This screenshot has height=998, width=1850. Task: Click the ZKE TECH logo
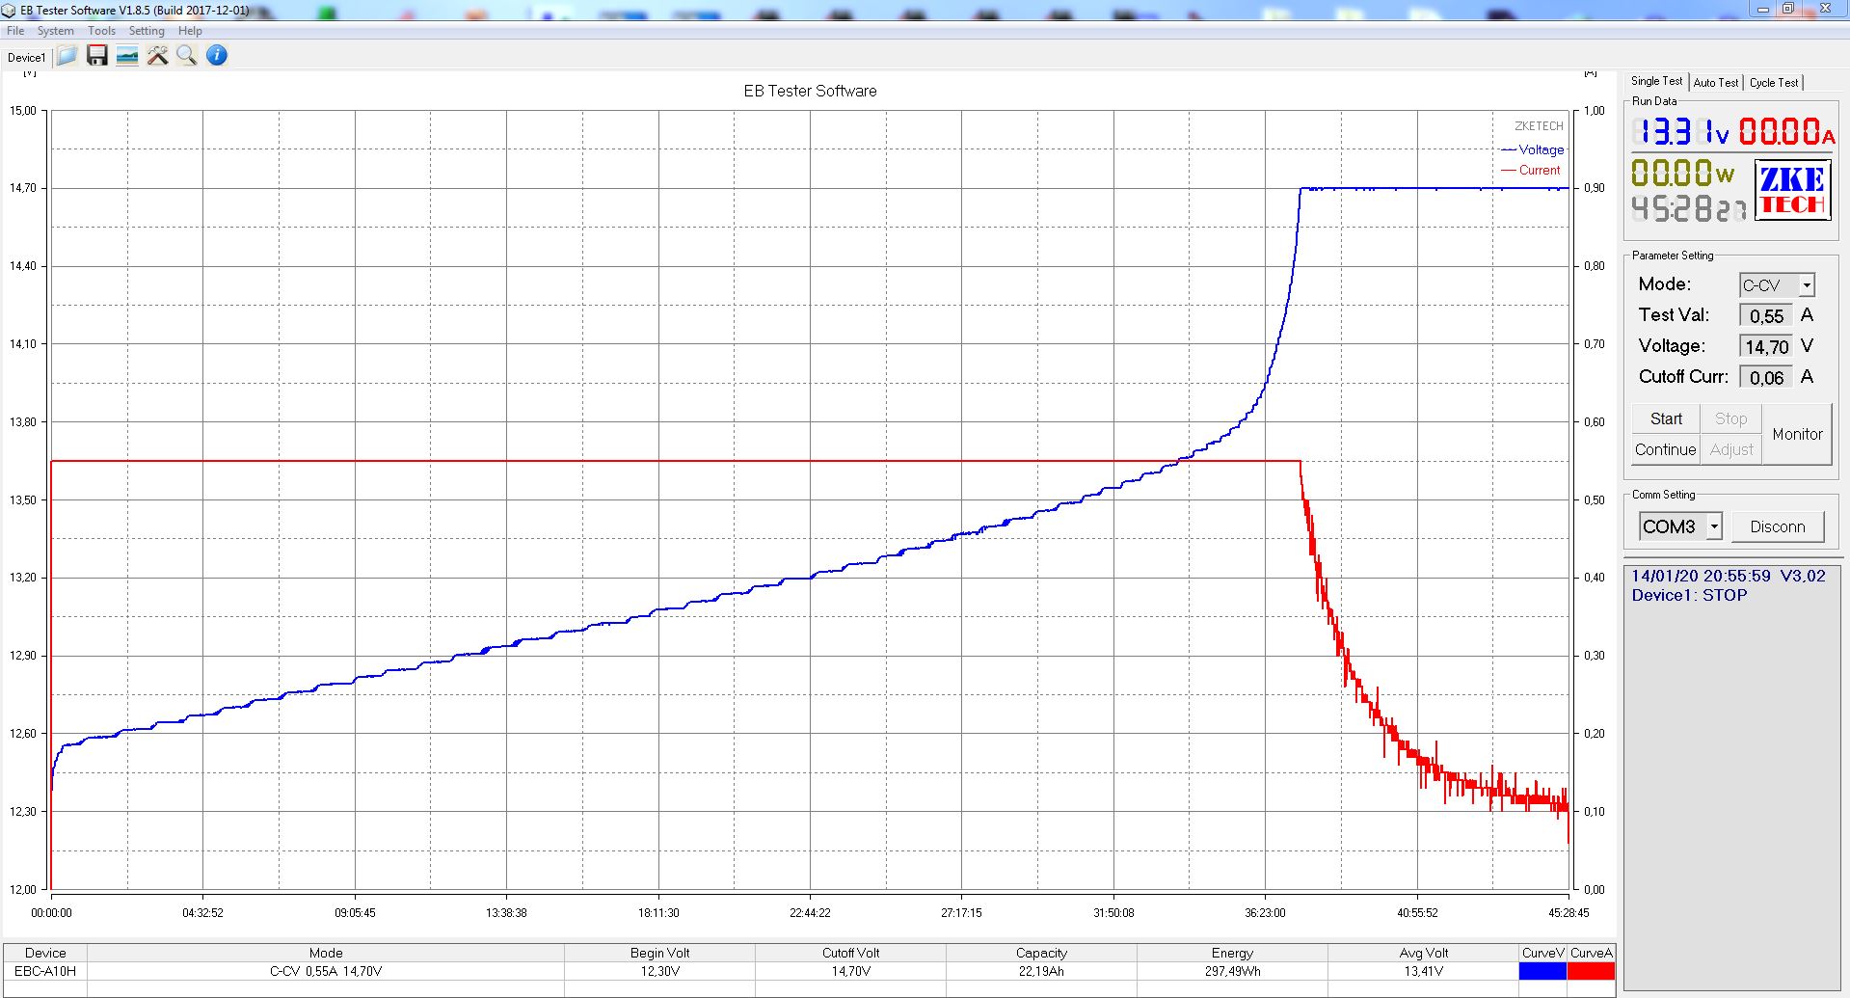1791,190
